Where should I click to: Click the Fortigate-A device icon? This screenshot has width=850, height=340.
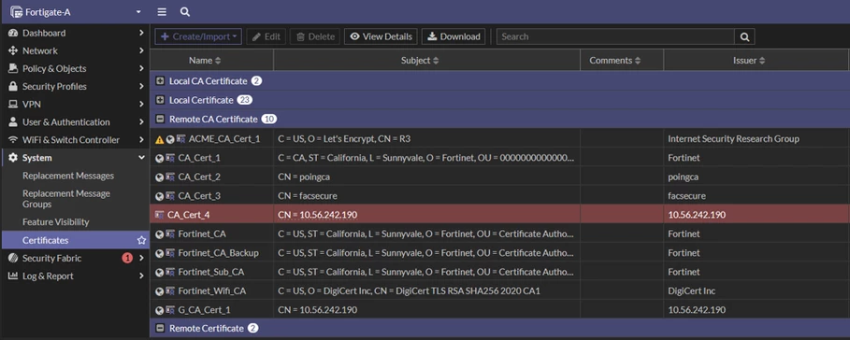[x=16, y=12]
